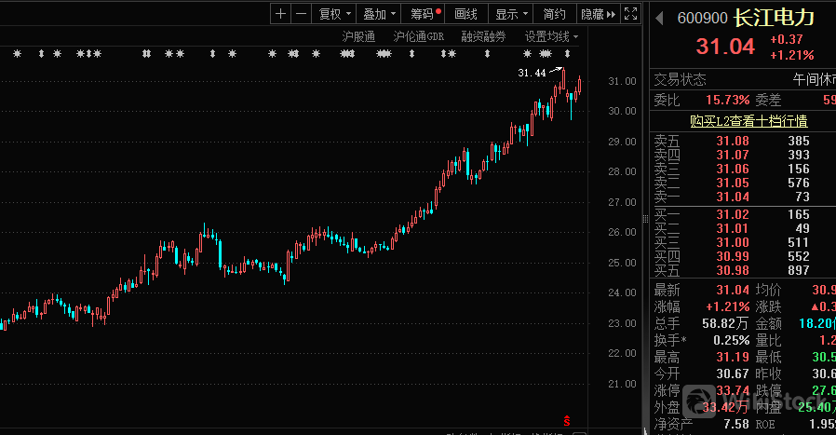Switch to 简约 simple mode
Viewport: 836px width, 435px height.
pos(554,14)
